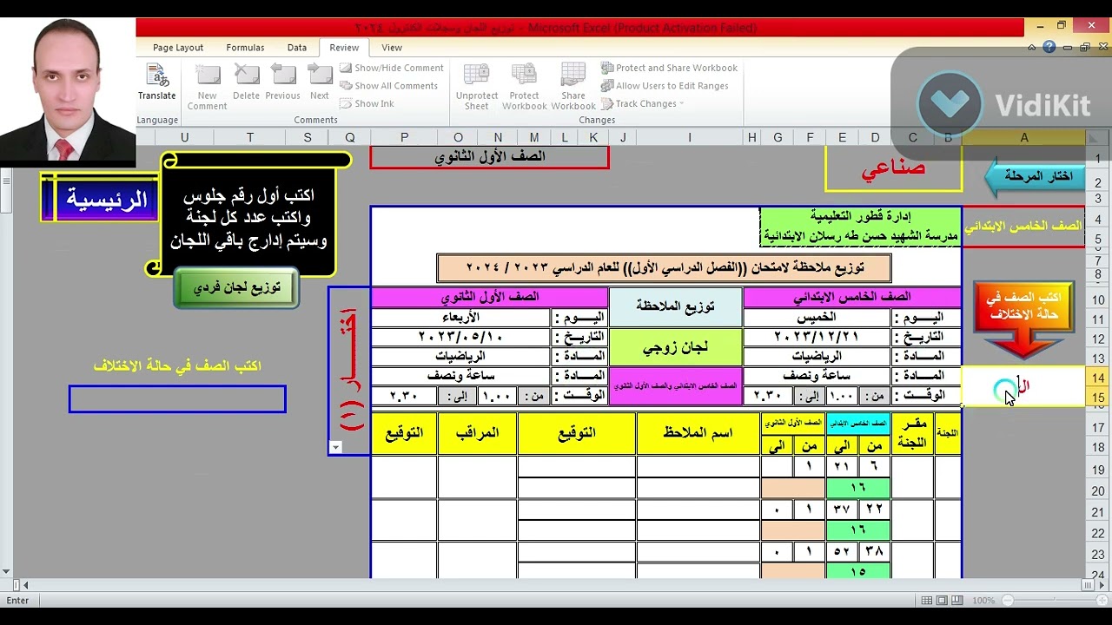Select row 19 header
This screenshot has width=1112, height=625.
coord(1098,470)
